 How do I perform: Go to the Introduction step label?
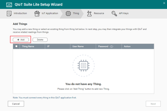20,13
